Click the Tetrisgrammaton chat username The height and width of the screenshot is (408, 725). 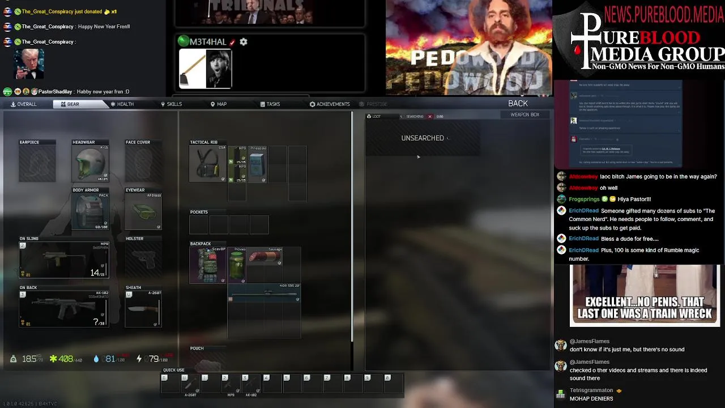click(x=591, y=390)
